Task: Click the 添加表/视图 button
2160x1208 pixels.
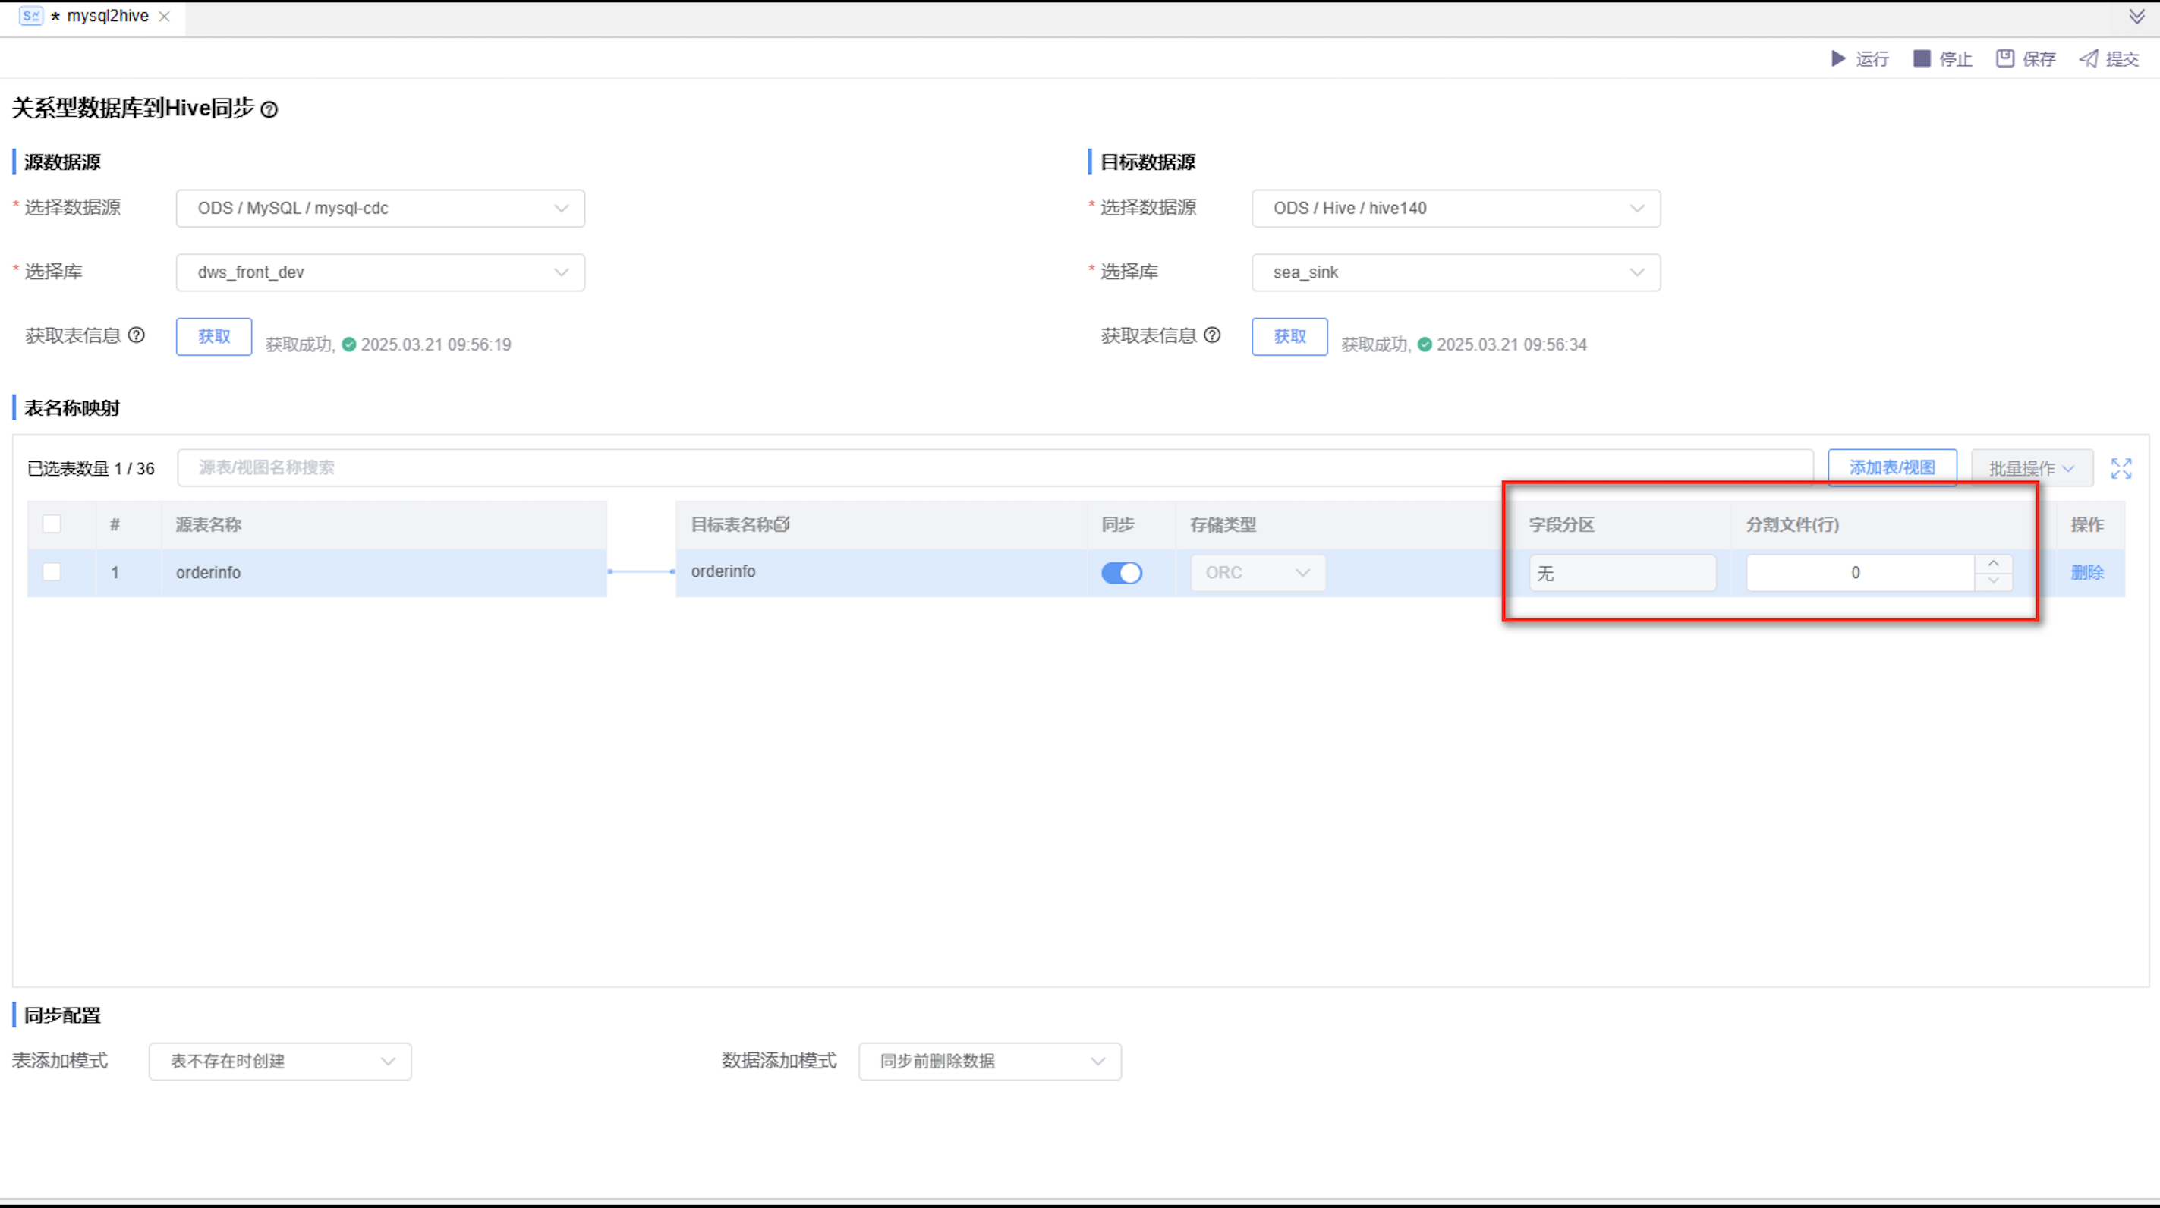Action: [x=1891, y=467]
